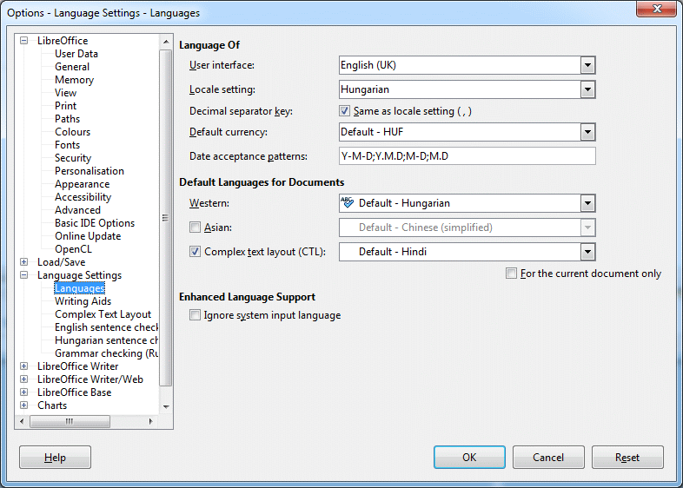This screenshot has width=683, height=488.
Task: Open the Western default language dropdown
Action: click(x=587, y=203)
